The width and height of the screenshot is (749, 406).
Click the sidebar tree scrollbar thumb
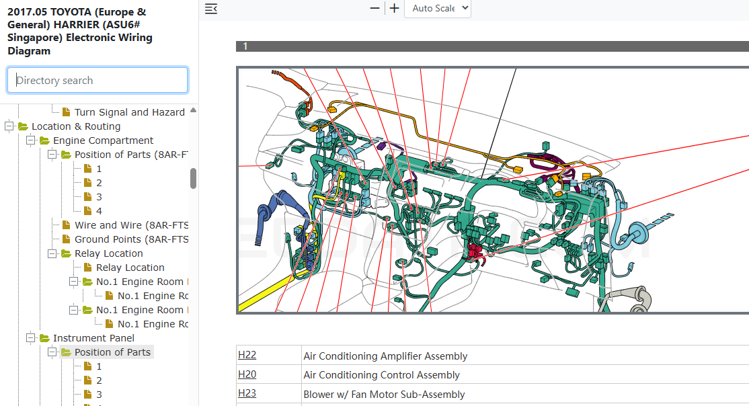(193, 178)
